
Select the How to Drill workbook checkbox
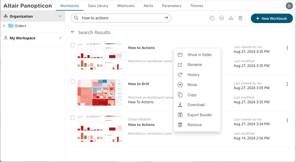73,82
